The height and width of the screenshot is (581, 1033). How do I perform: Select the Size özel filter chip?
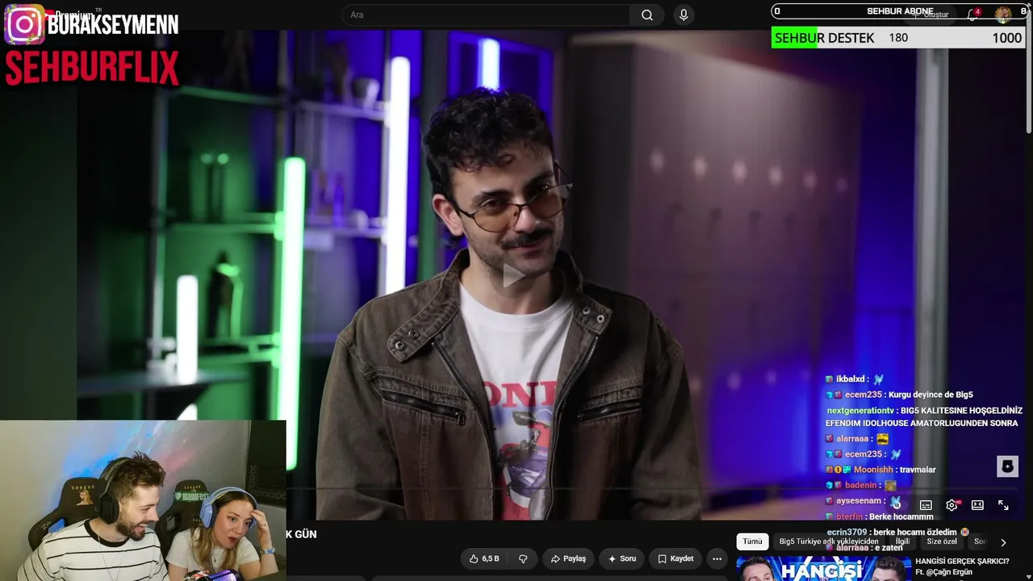coord(942,541)
